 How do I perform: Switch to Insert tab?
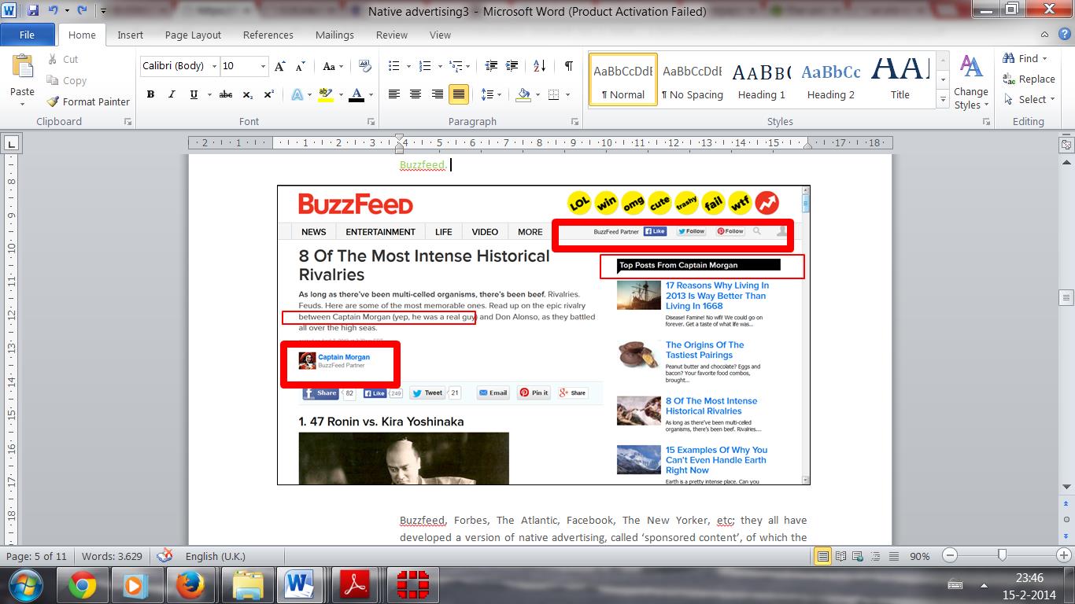(131, 35)
